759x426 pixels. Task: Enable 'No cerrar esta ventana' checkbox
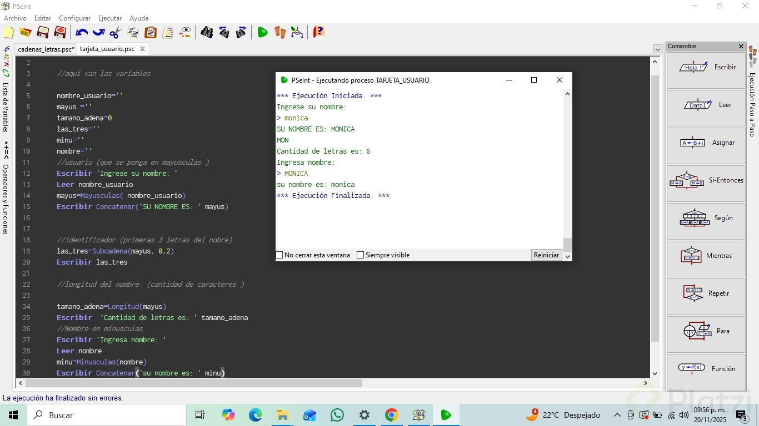(280, 255)
